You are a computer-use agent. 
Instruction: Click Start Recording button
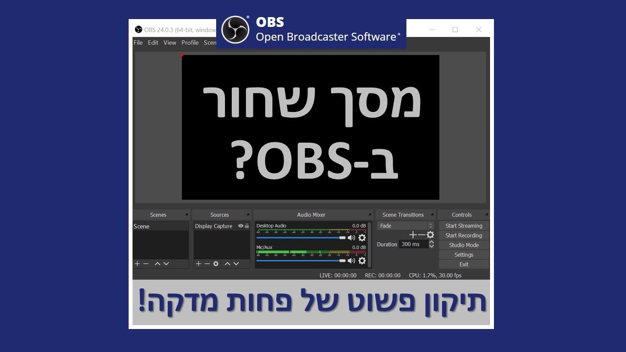coord(464,235)
